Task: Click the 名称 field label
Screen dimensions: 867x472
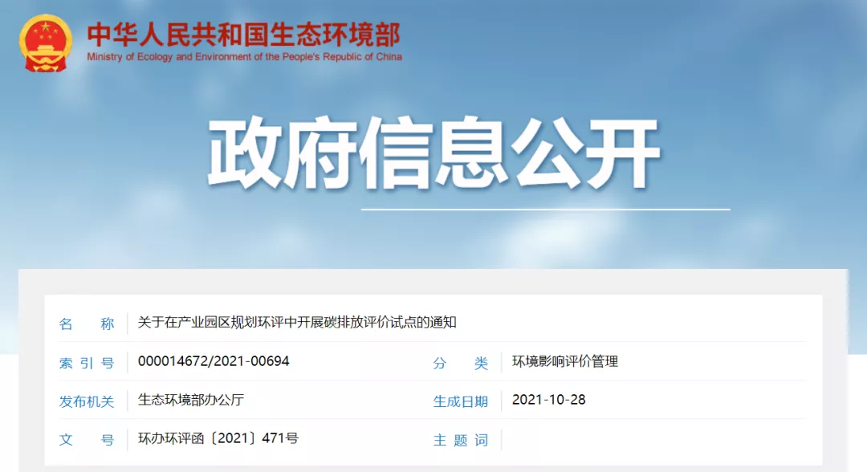Action: click(87, 323)
